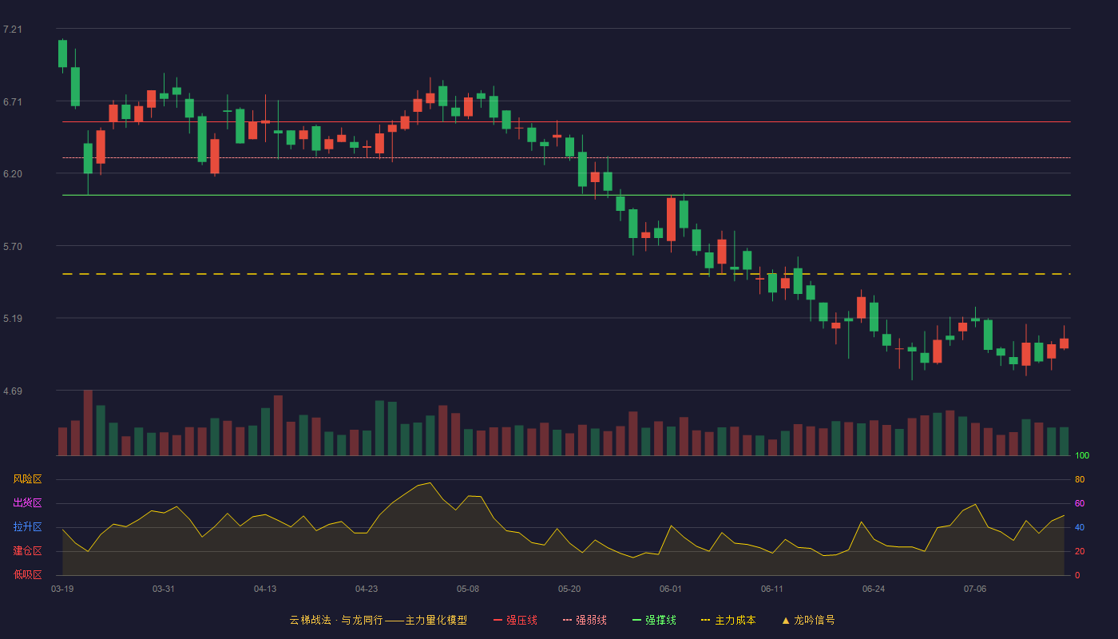Click the 04-23 date label
1118x639 pixels.
367,589
